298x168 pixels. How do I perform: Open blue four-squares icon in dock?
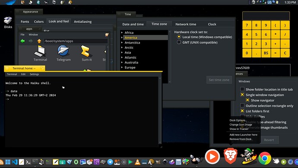[x=8, y=162]
